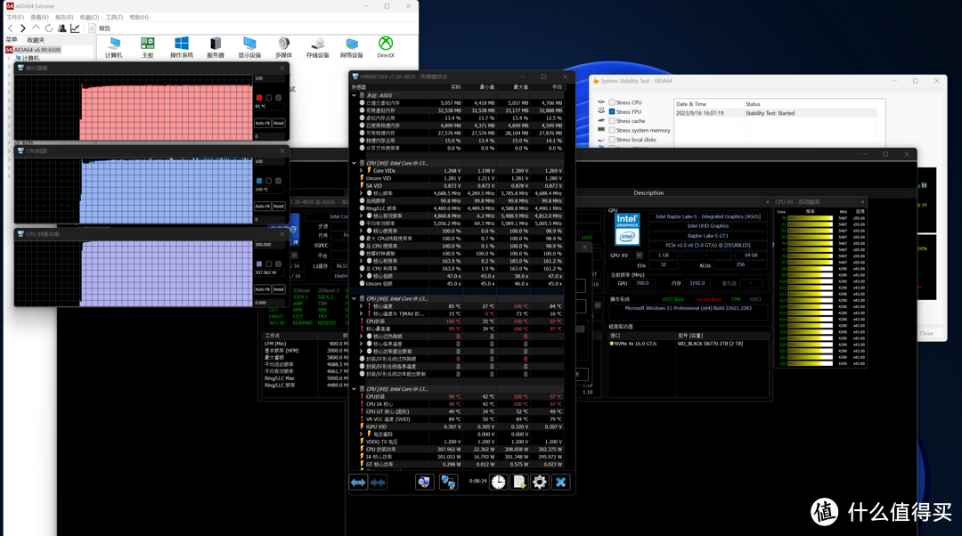Image resolution: width=962 pixels, height=536 pixels.
Task: Click the 报告 report toolbar button
Action: (100, 28)
